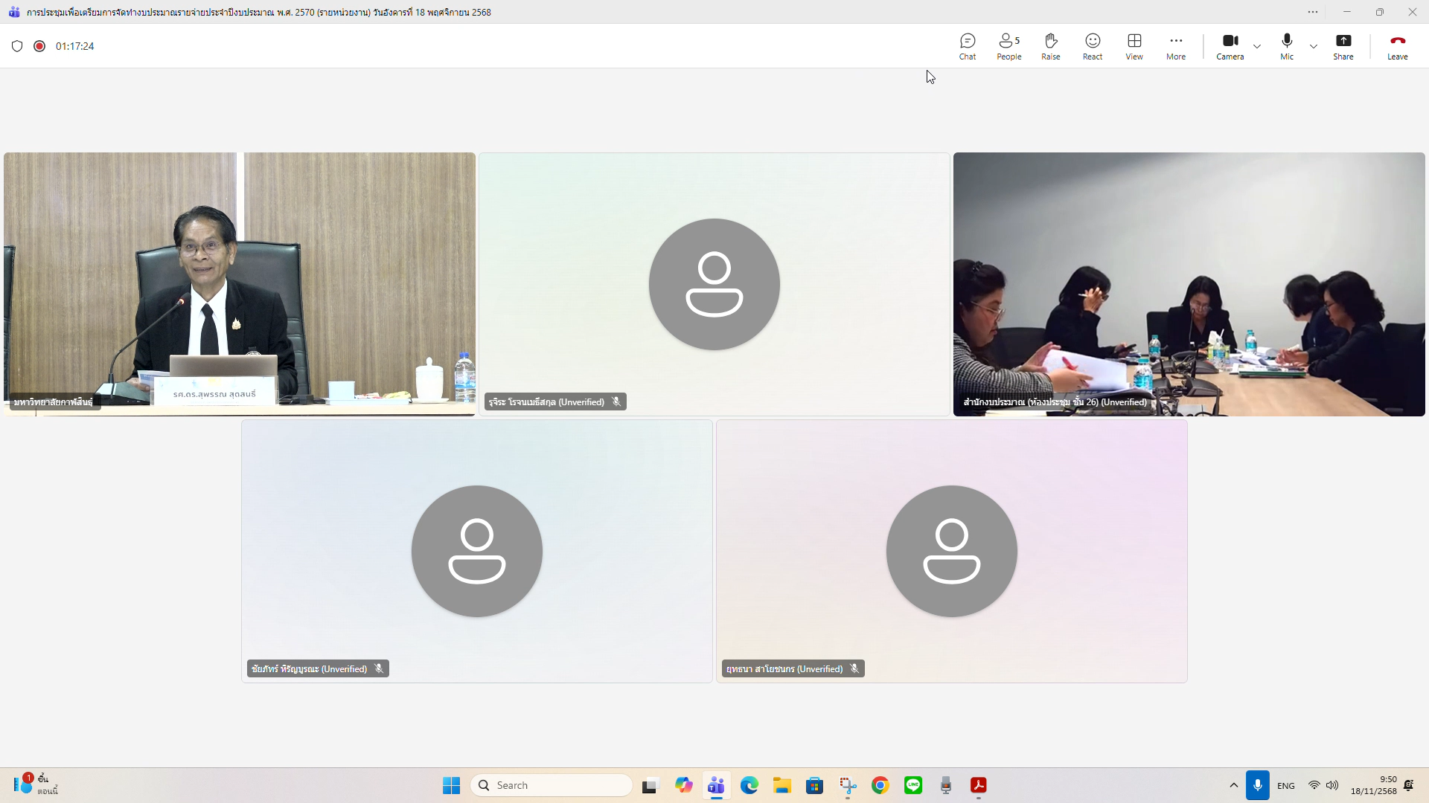
Task: Toggle the Mic mute state
Action: pyautogui.click(x=1286, y=46)
